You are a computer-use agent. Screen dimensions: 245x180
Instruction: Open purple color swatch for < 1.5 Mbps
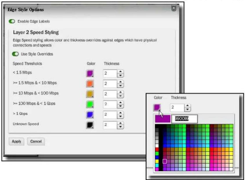90,73
